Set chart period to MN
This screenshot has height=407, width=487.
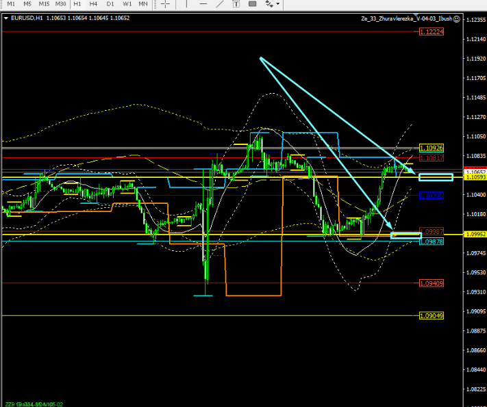(143, 4)
